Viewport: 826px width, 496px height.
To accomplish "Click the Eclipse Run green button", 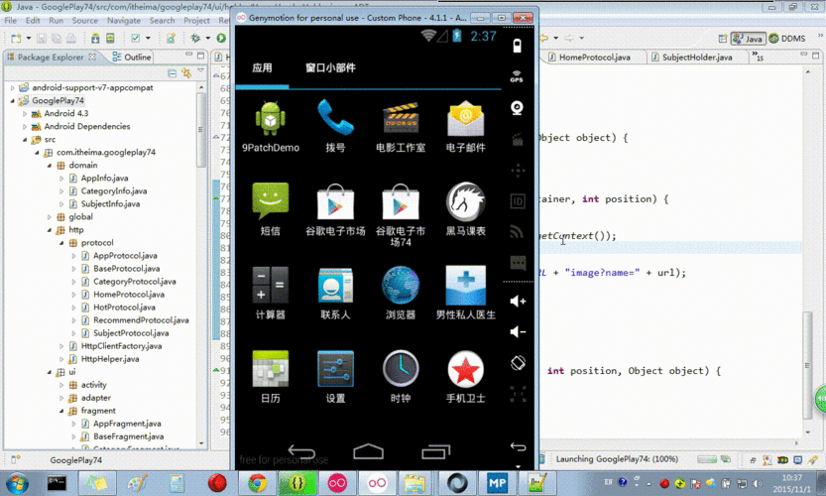I will click(221, 38).
